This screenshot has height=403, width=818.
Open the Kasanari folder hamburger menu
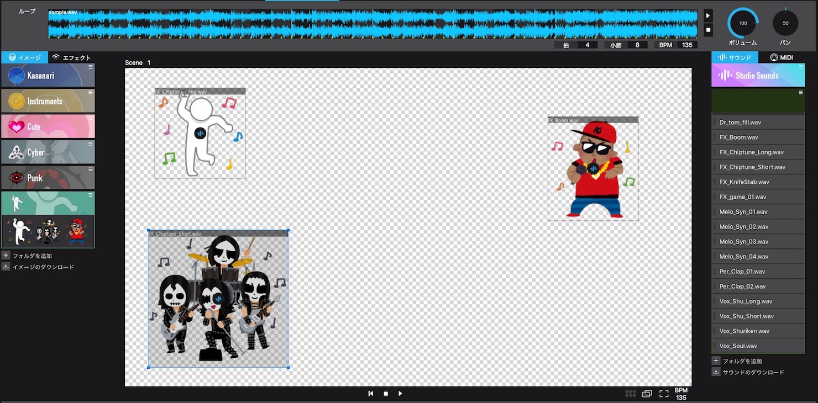point(91,67)
